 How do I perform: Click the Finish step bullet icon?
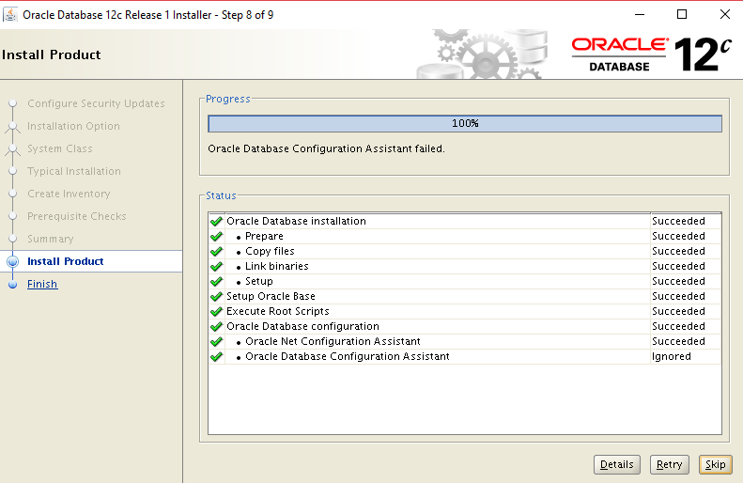point(13,285)
